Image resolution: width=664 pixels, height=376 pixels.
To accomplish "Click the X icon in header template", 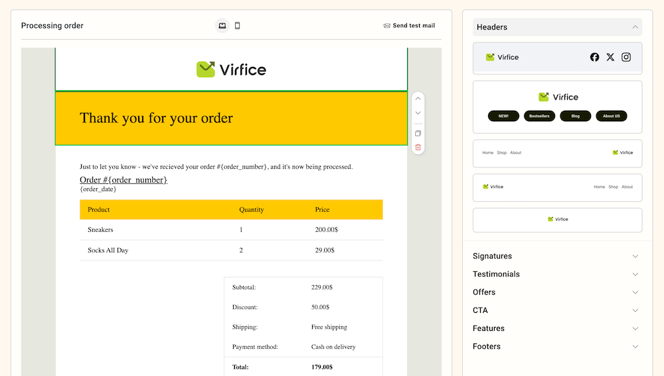I will click(x=610, y=57).
